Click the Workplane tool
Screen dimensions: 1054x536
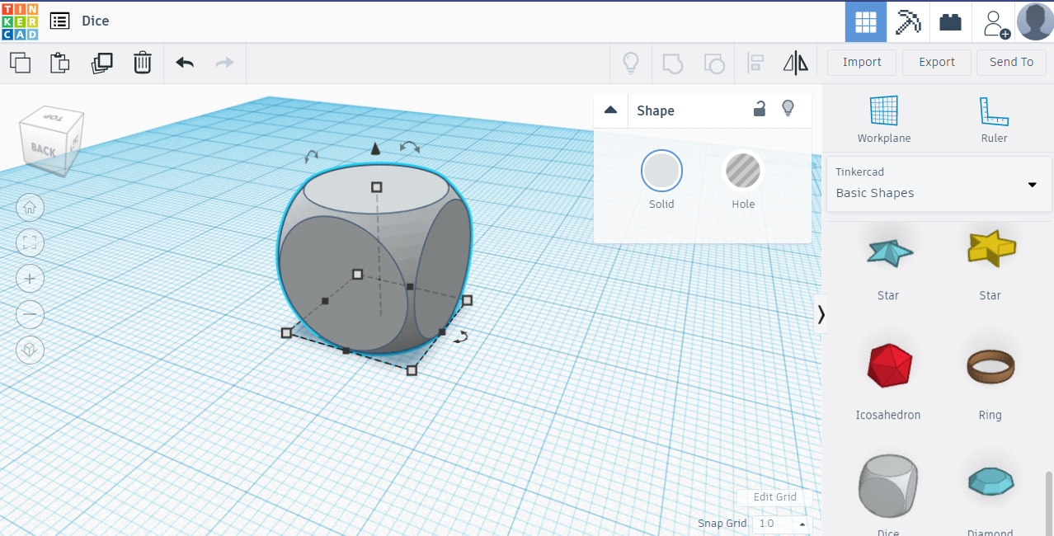[884, 120]
